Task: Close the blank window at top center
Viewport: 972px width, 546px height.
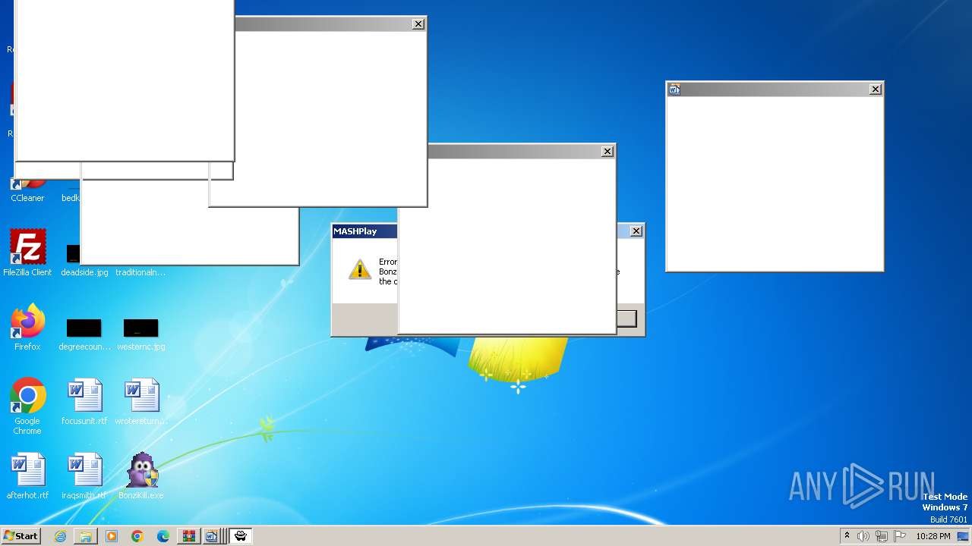Action: click(418, 24)
